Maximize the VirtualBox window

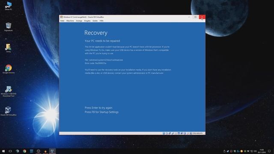pos(196,17)
